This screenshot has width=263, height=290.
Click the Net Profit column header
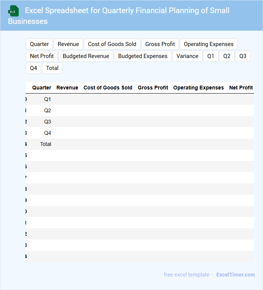point(241,88)
